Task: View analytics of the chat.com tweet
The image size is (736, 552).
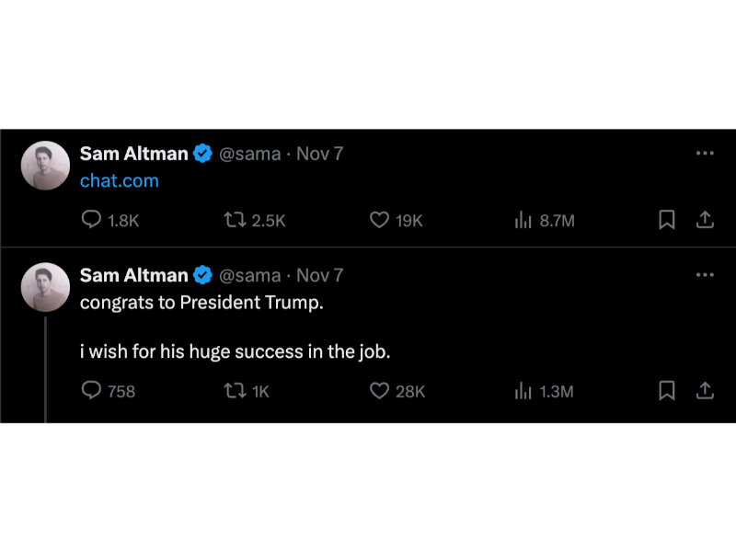Action: (x=523, y=220)
